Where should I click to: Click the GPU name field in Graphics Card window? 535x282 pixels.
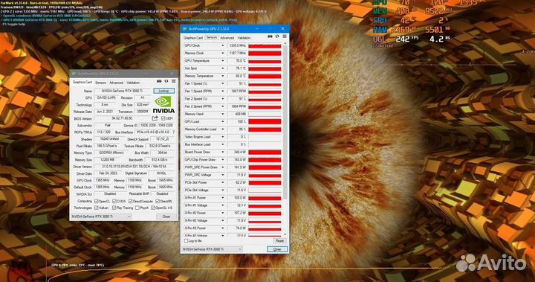pyautogui.click(x=123, y=91)
